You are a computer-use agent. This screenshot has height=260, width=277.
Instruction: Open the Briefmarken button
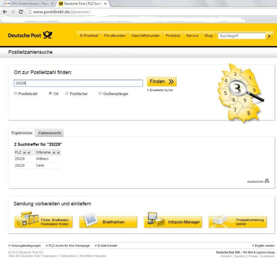click(x=108, y=222)
